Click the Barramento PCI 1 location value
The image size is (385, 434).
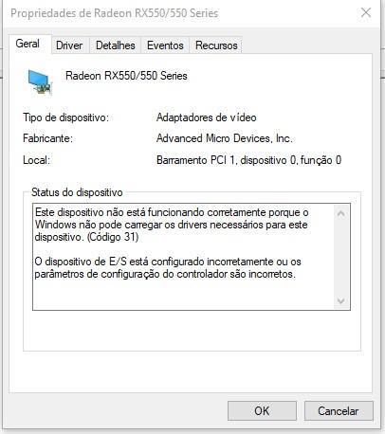248,160
